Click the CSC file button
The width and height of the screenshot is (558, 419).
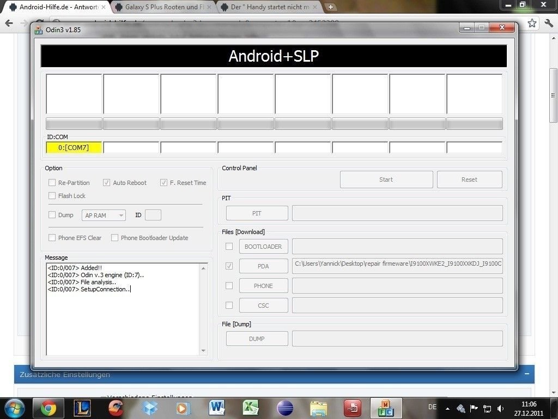[x=263, y=306]
